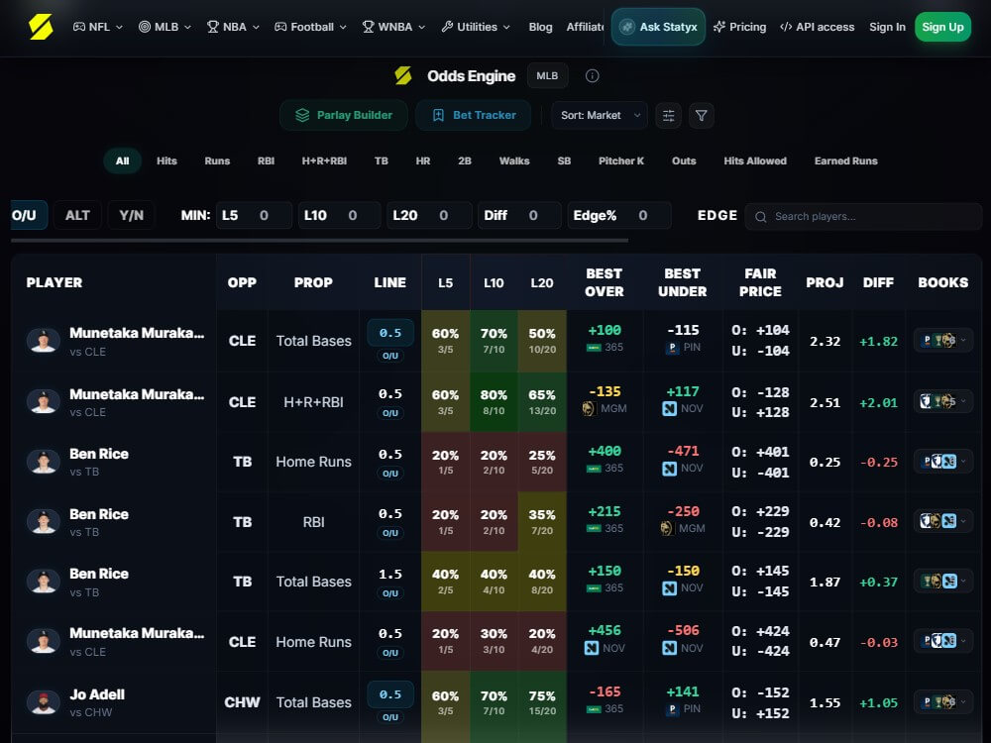
Task: Click the Statyx yellow logo icon
Action: click(x=41, y=27)
